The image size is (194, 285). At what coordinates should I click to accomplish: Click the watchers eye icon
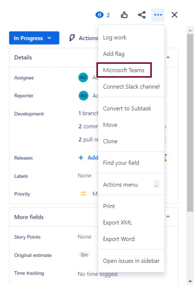tap(99, 15)
